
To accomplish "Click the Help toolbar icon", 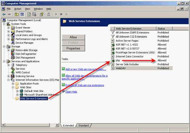I will coord(42,15).
